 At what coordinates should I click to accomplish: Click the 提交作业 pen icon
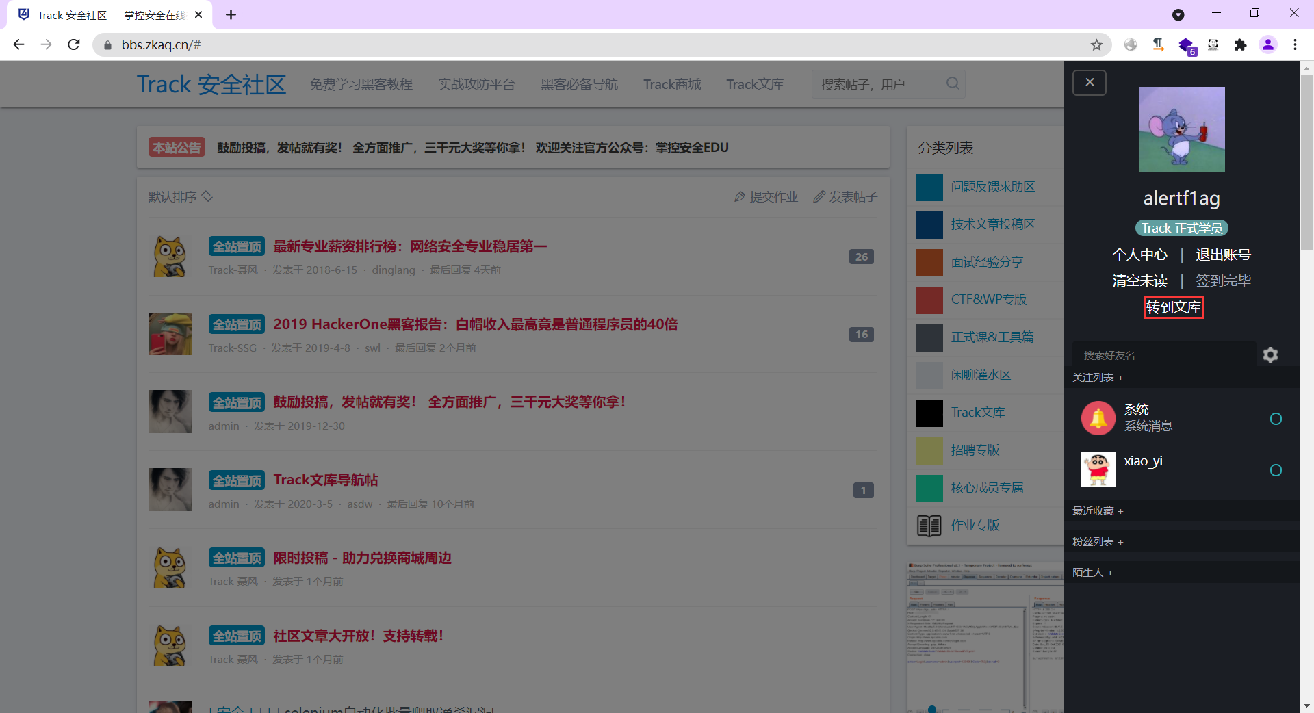pos(739,197)
